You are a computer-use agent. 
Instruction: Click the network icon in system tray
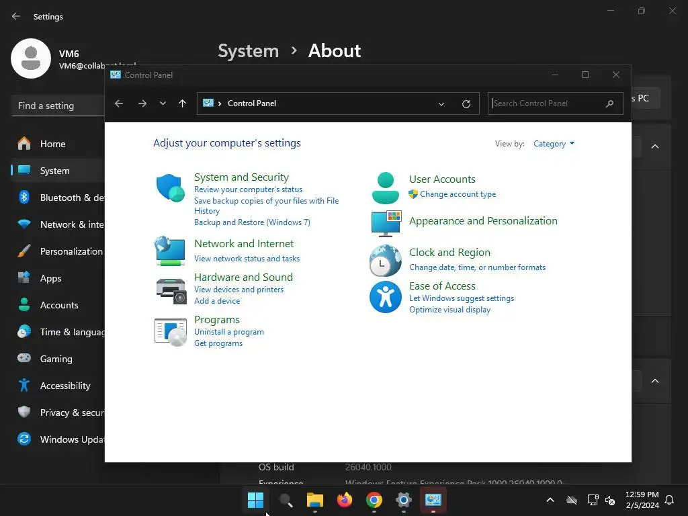[593, 500]
